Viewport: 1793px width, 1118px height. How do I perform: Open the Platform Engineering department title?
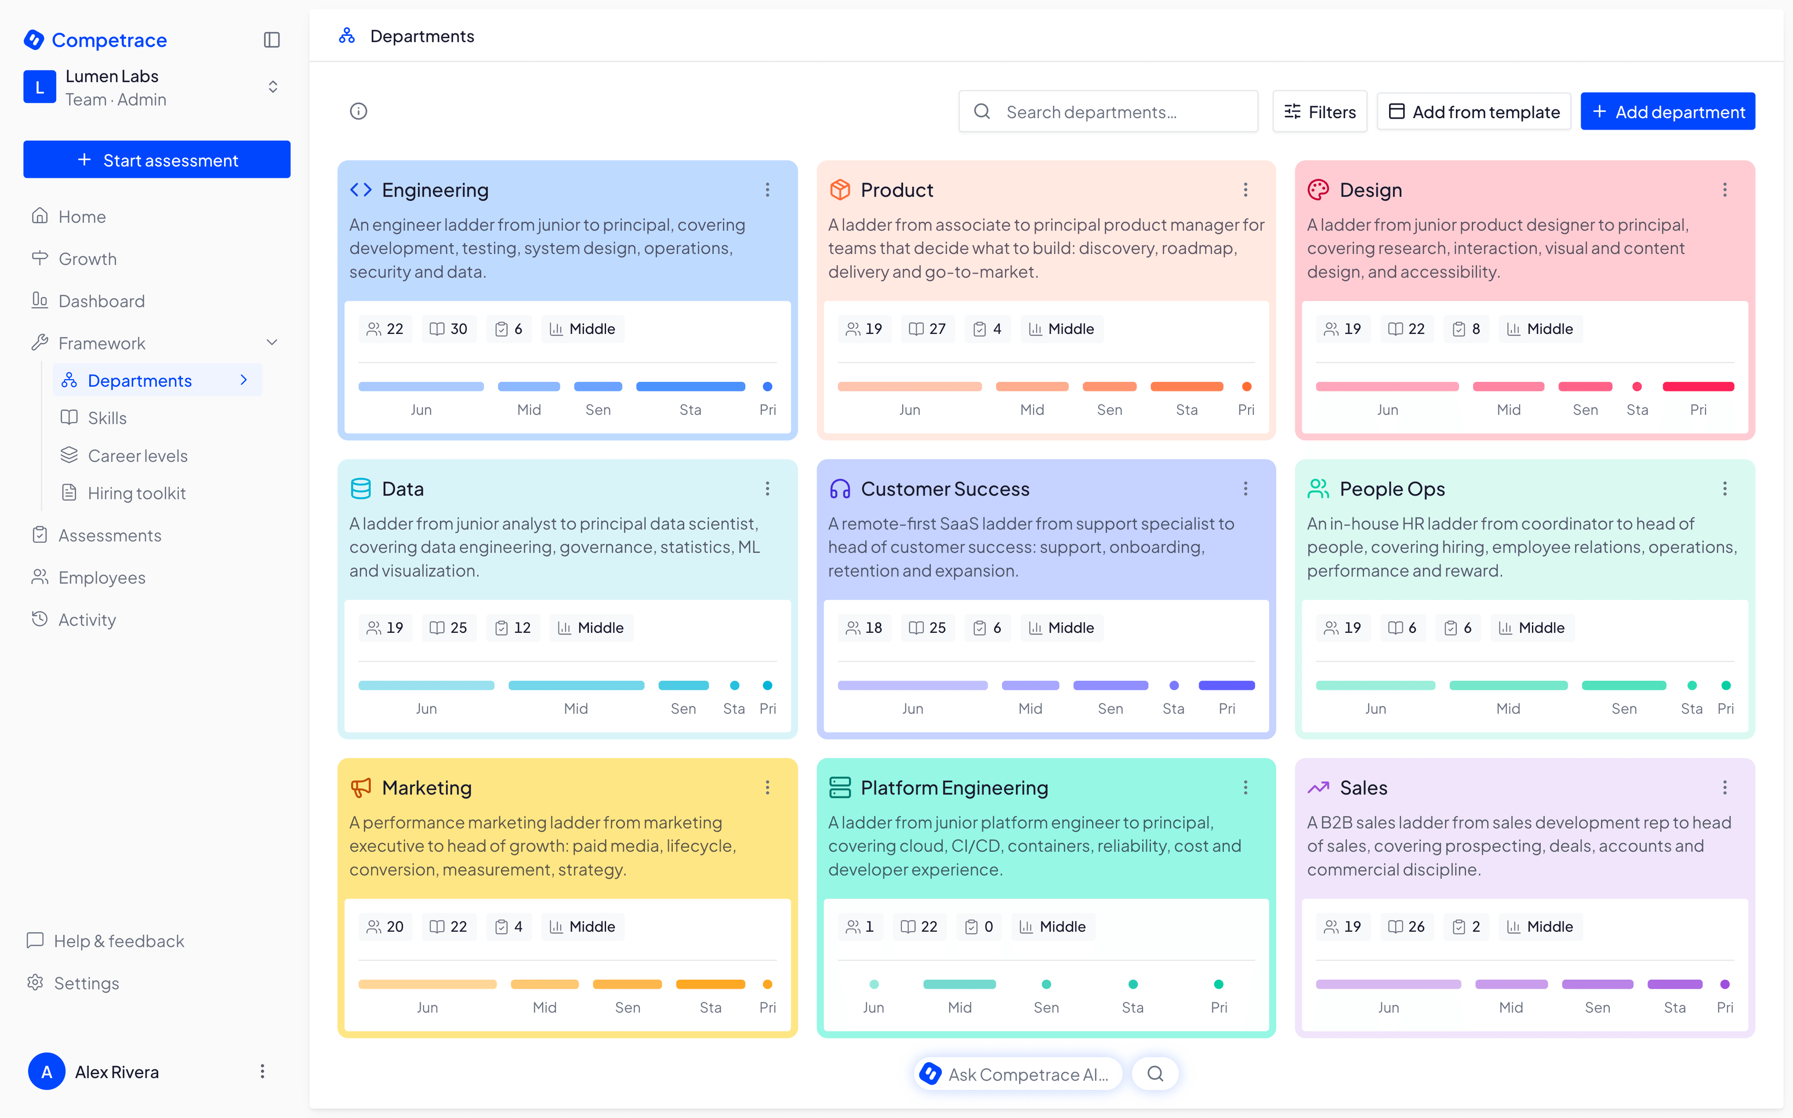[x=954, y=787]
